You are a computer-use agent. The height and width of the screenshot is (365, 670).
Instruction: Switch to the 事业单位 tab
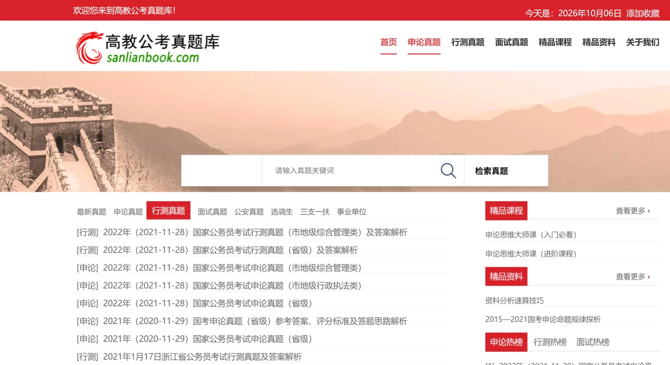pyautogui.click(x=352, y=212)
